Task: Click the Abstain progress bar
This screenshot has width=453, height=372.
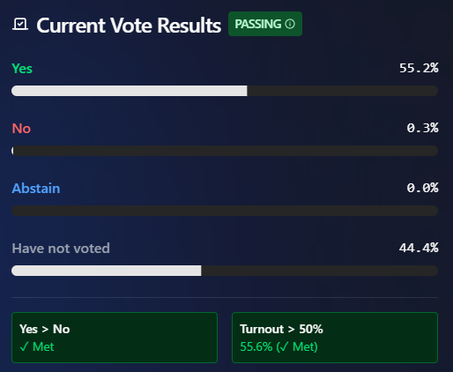Action: [x=225, y=211]
